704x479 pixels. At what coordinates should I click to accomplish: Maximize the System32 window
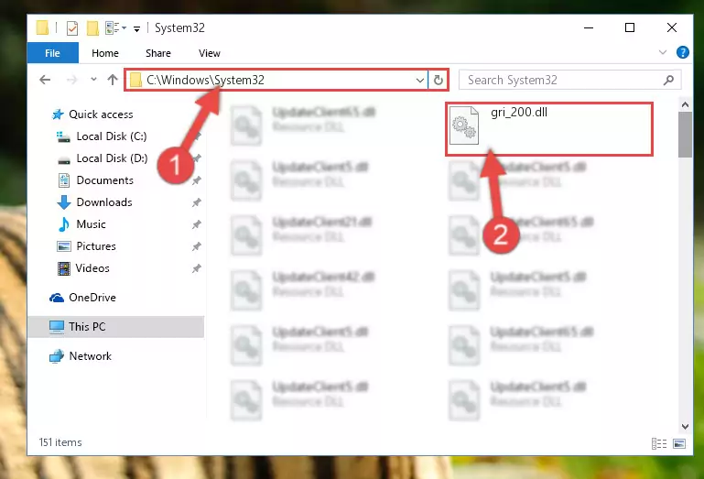tap(630, 27)
